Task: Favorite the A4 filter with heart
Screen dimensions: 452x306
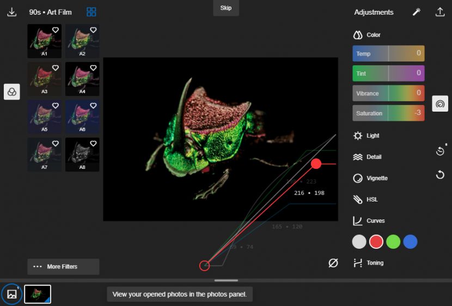Action: [93, 68]
